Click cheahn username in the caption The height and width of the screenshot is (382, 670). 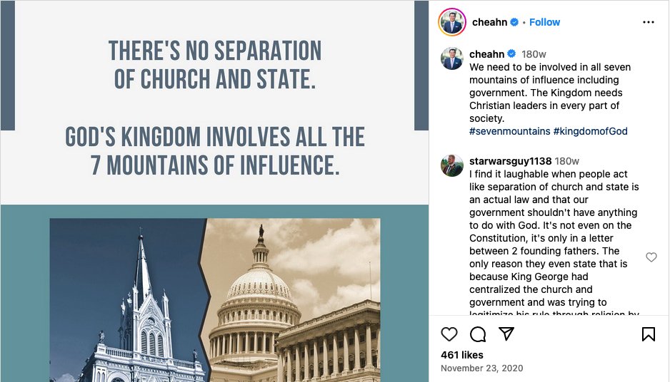click(486, 54)
